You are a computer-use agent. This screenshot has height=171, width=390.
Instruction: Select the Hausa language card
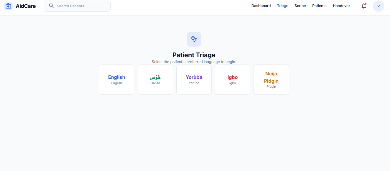(x=155, y=80)
